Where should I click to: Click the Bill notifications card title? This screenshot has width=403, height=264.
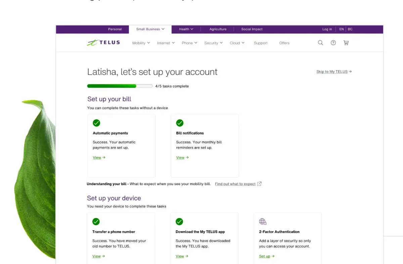click(x=190, y=133)
